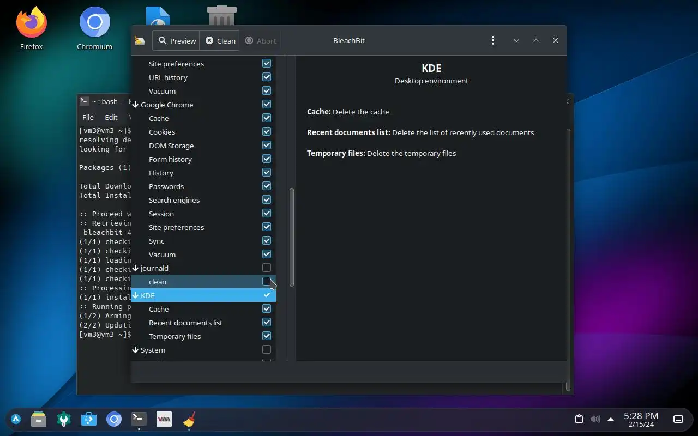The height and width of the screenshot is (436, 698).
Task: Click the Clean button
Action: (x=220, y=41)
